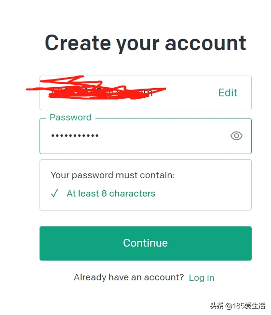
Task: Click the 'Create your account' heading
Action: 146,43
